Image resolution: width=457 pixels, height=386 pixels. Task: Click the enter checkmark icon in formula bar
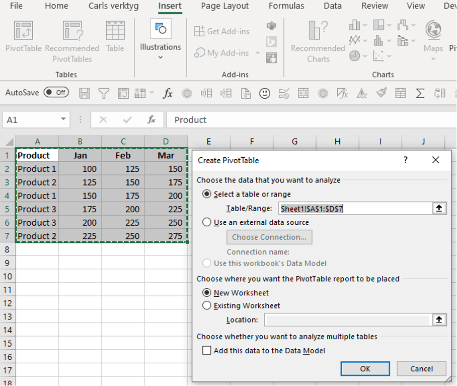pyautogui.click(x=127, y=119)
